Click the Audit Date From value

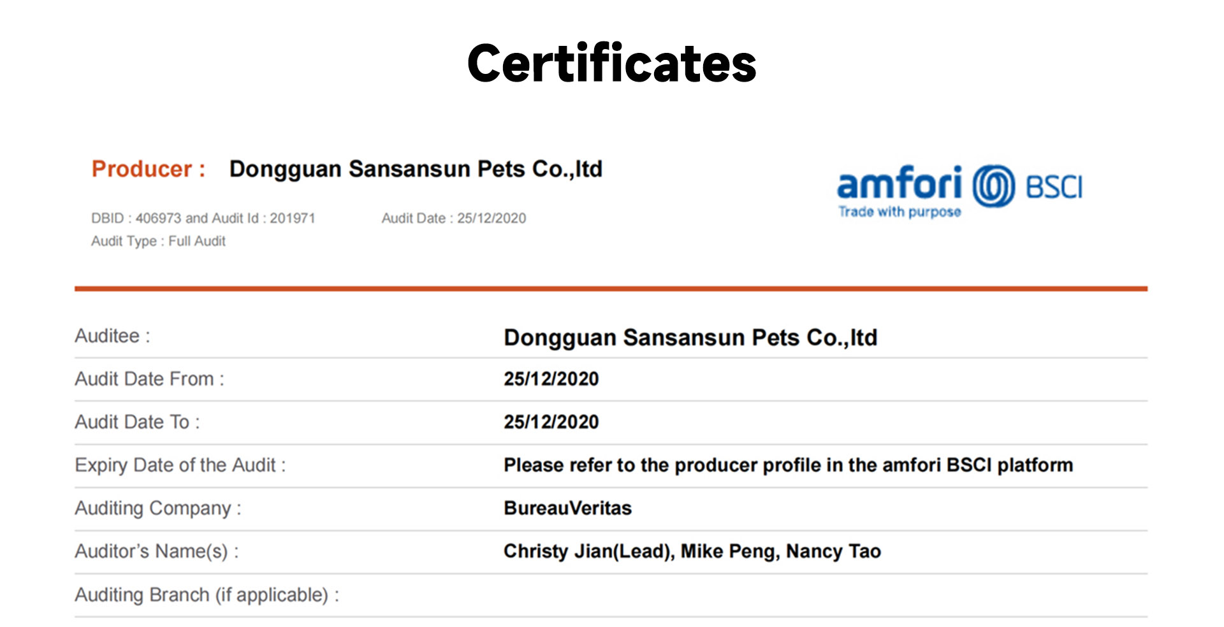pos(551,378)
